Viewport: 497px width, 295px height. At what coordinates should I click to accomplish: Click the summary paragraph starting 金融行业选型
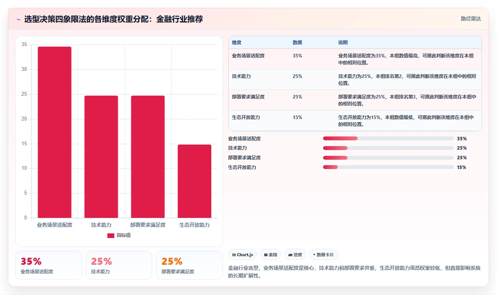pyautogui.click(x=354, y=272)
